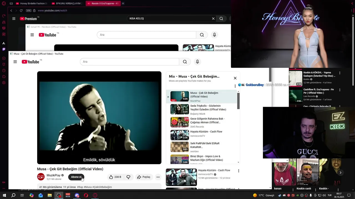Open MuzikPlay channel avatar
This screenshot has width=355, height=199.
tap(41, 177)
